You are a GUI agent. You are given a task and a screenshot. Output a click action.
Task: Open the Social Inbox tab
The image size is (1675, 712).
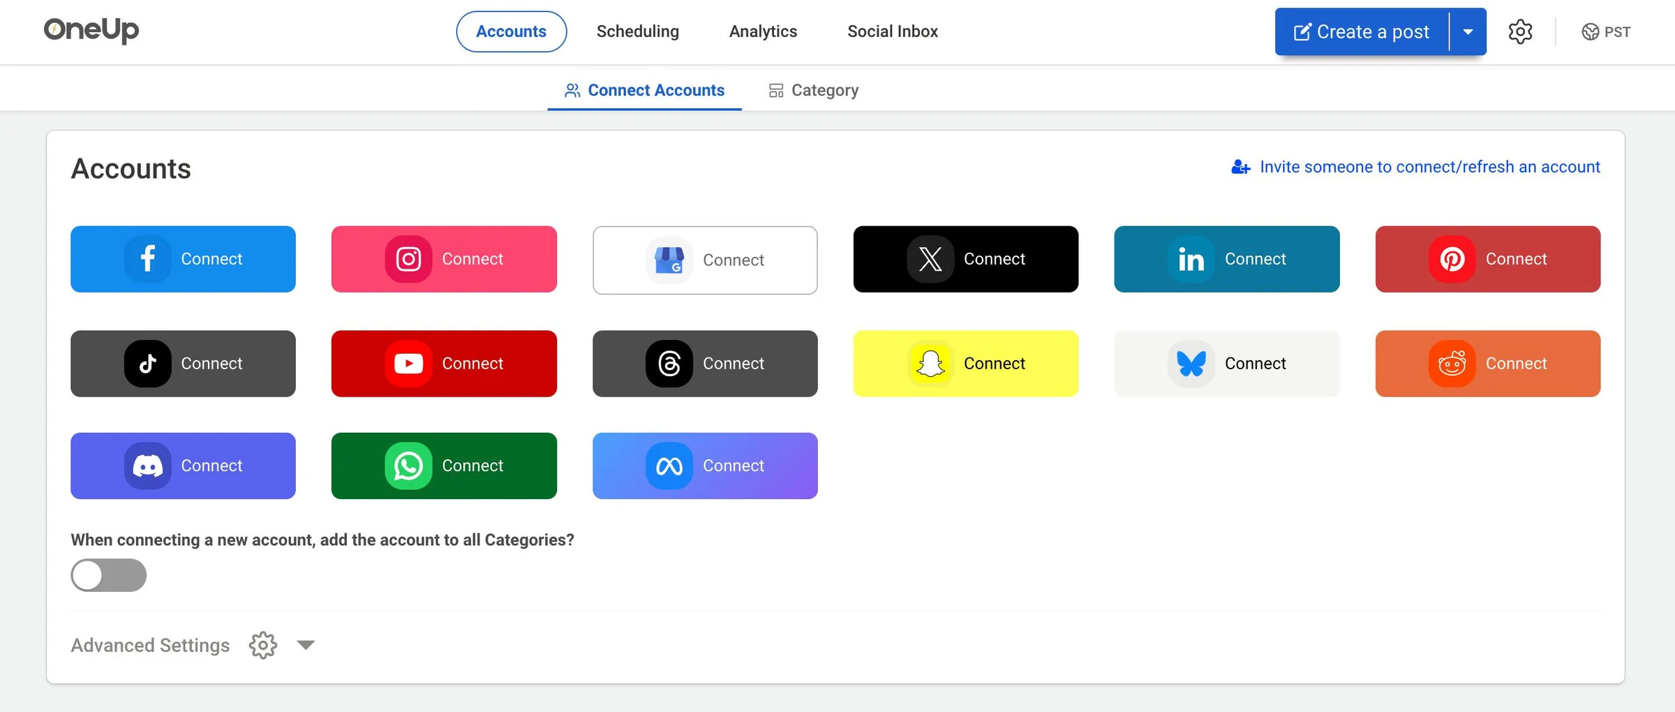(893, 31)
